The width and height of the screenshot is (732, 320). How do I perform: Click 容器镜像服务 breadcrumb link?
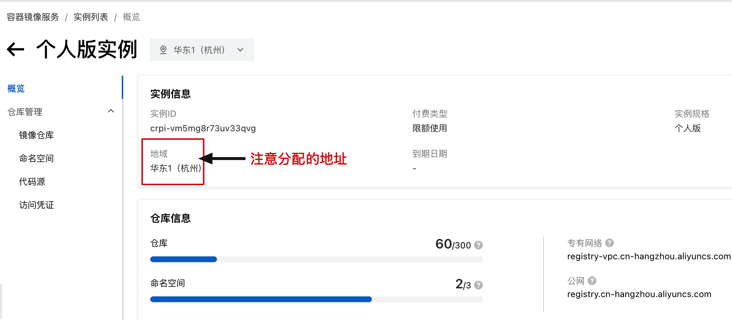(x=33, y=17)
